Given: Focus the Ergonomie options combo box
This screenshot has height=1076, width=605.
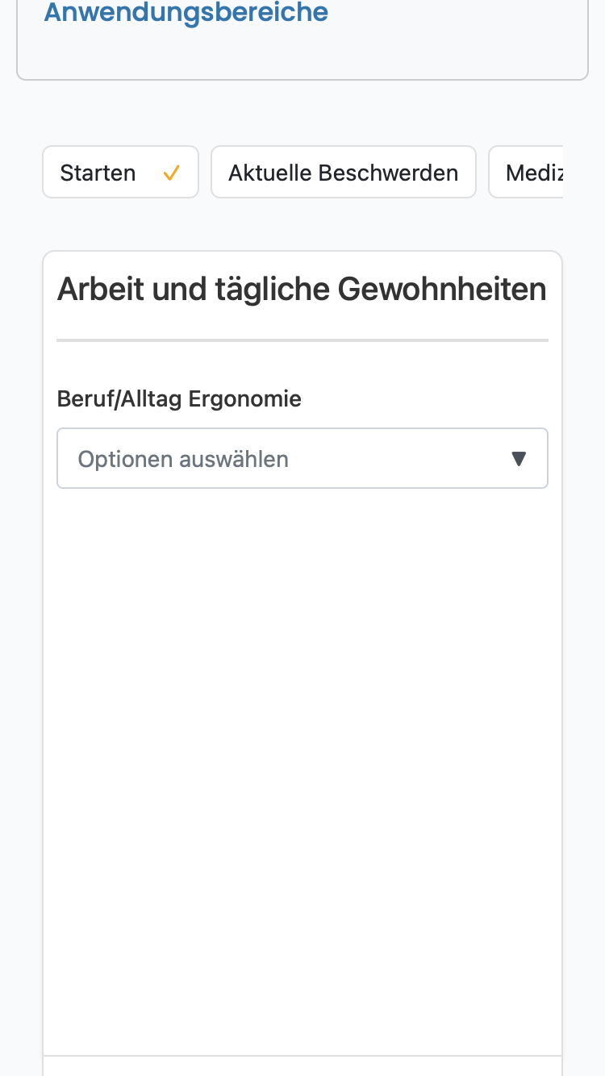Looking at the screenshot, I should [x=302, y=458].
